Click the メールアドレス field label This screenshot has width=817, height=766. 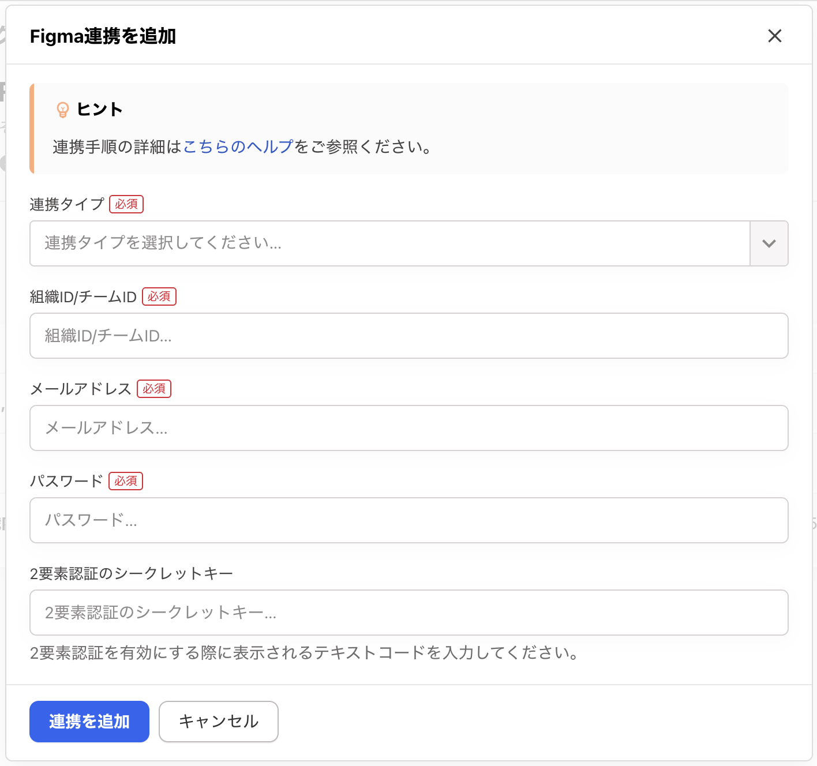click(81, 389)
